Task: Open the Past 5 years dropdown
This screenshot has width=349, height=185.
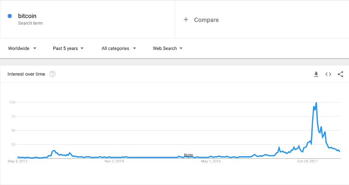Action: (x=68, y=49)
